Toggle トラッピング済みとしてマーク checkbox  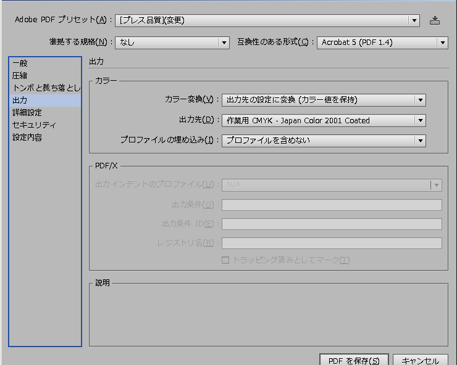[x=226, y=260]
